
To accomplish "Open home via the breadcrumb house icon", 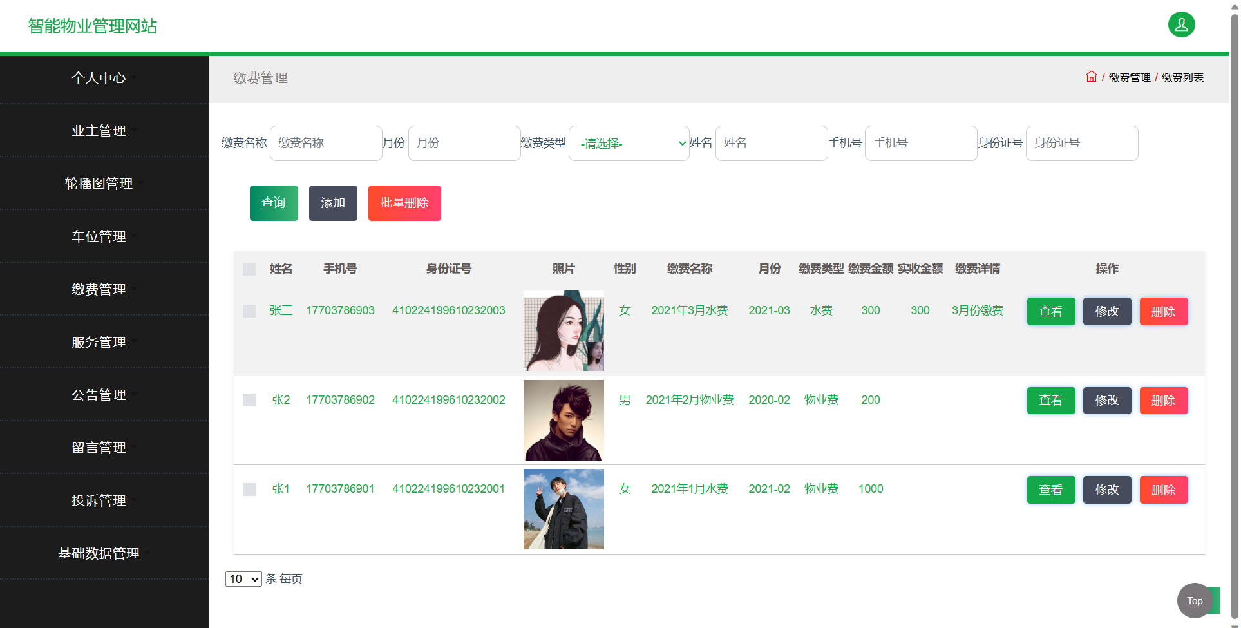I will pyautogui.click(x=1091, y=76).
